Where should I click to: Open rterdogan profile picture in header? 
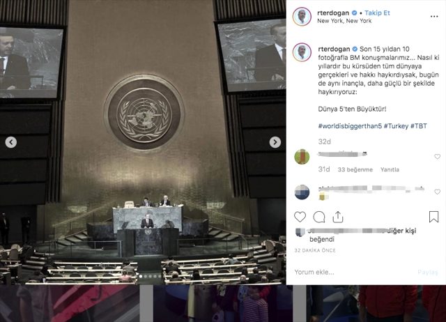click(302, 17)
